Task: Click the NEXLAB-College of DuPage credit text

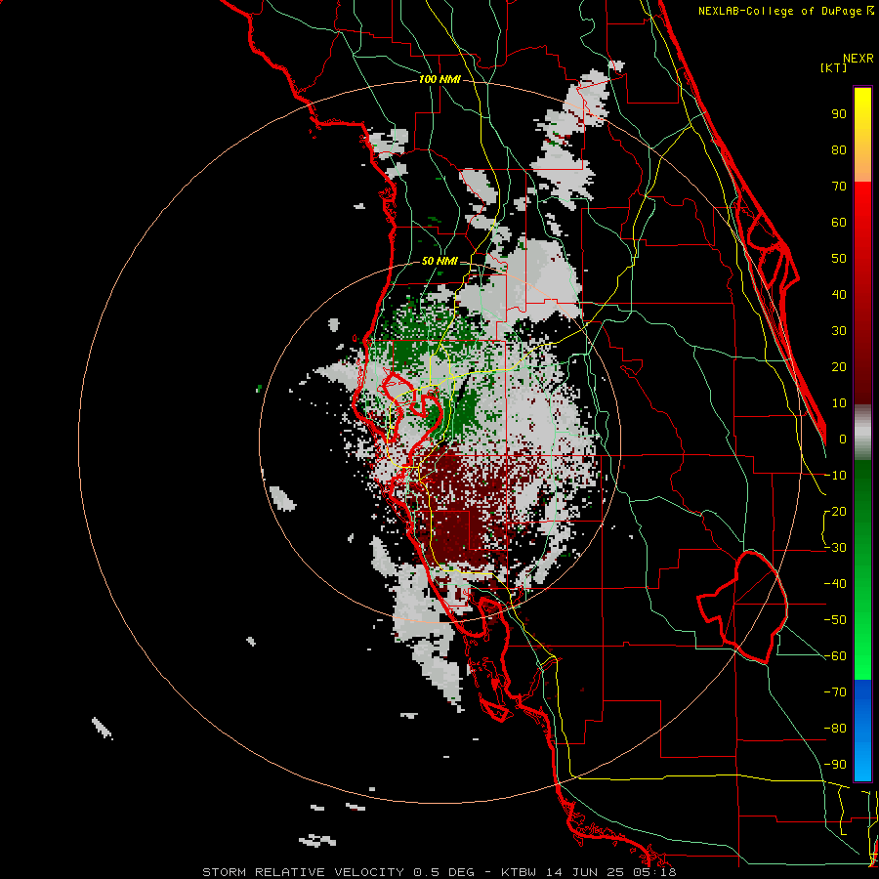Action: 785,11
